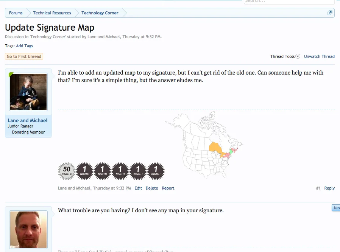Click the visited provinces map image
340x252 pixels.
tap(203, 145)
